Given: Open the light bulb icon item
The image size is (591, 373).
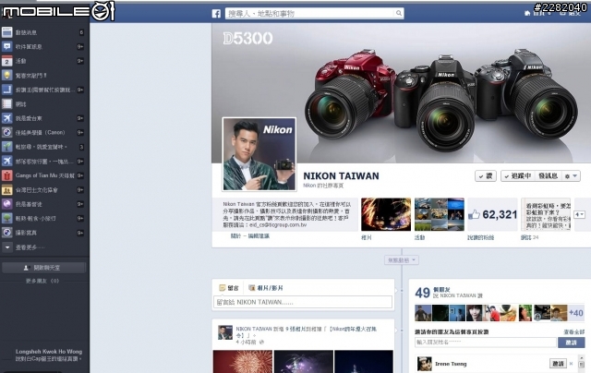Looking at the screenshot, I should pos(6,76).
